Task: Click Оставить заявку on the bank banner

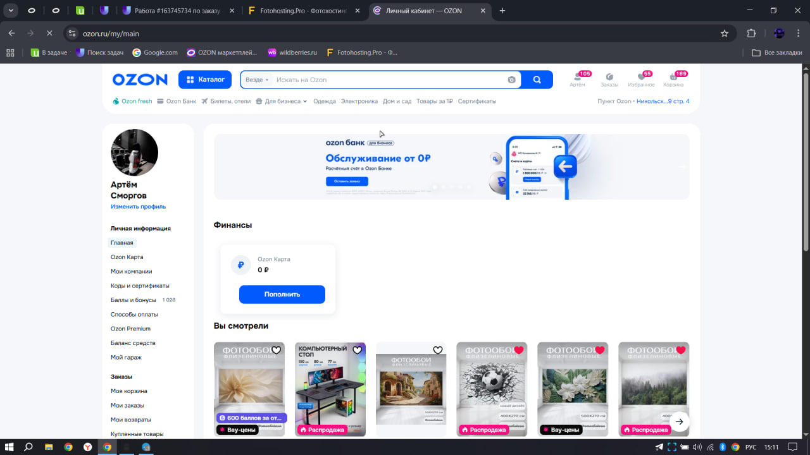Action: point(347,181)
